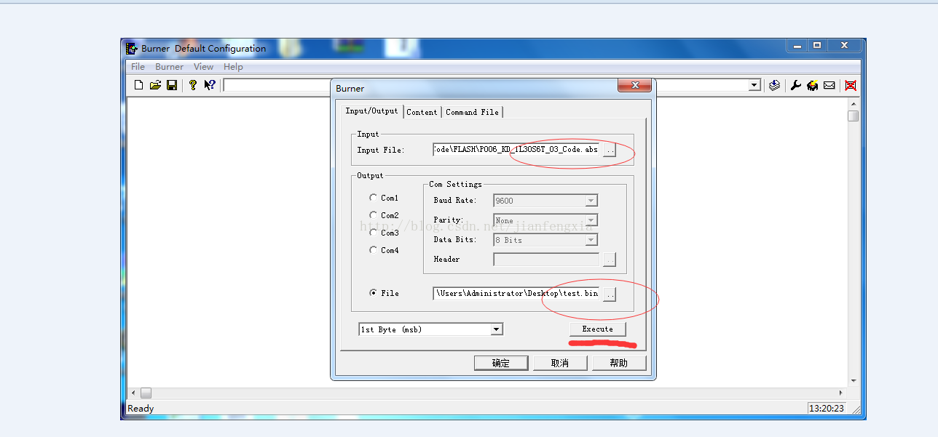Select the Com1 output radio button
938x437 pixels.
374,197
